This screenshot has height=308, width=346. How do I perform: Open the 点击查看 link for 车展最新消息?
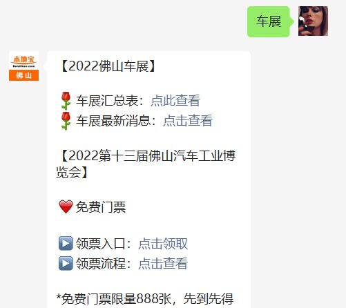(188, 121)
